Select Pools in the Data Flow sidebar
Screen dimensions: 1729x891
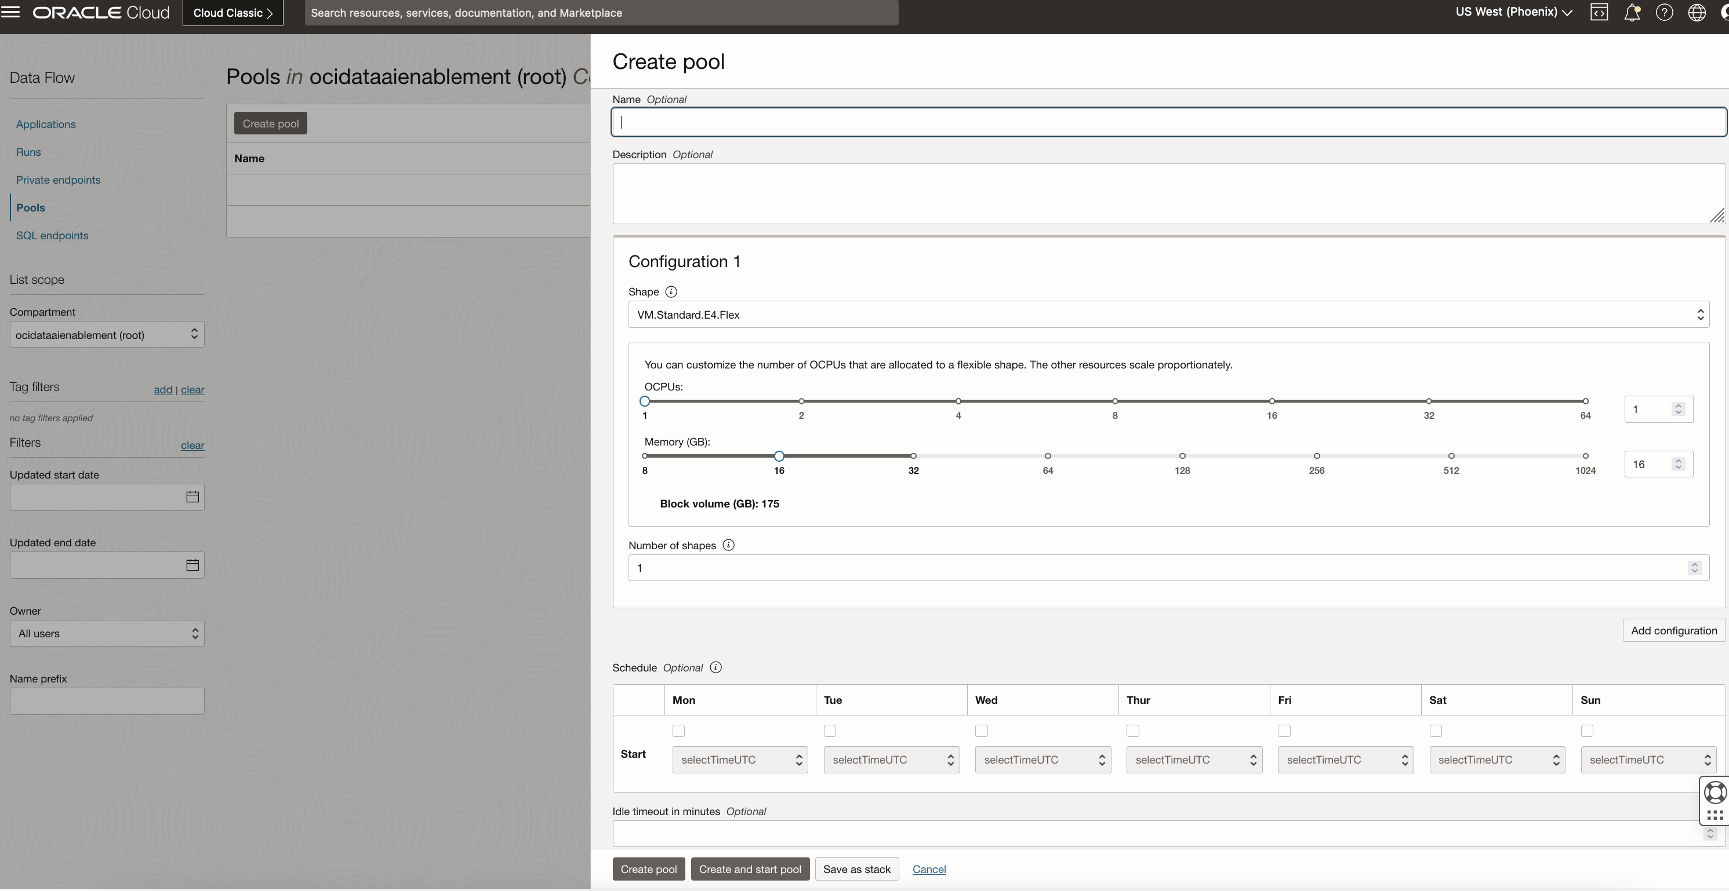pyautogui.click(x=31, y=207)
